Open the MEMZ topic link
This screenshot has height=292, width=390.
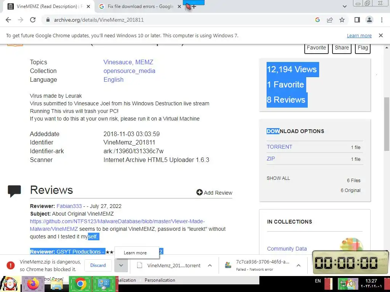[144, 62]
